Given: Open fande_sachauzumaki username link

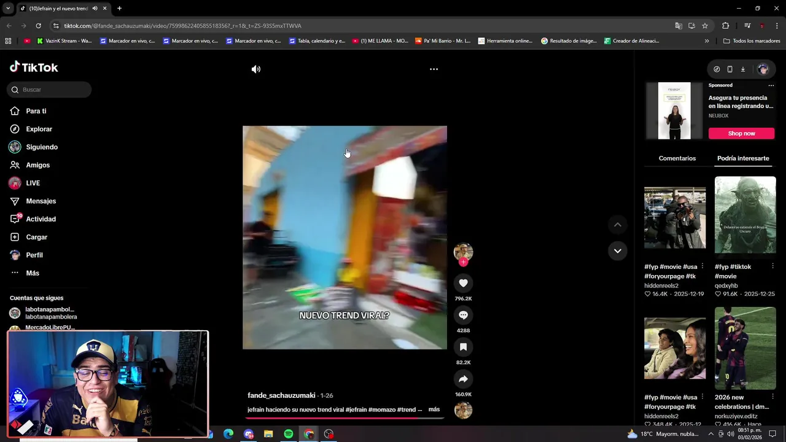Looking at the screenshot, I should click(281, 395).
